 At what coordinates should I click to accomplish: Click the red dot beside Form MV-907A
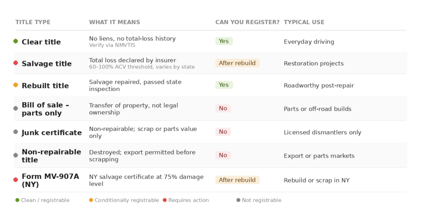(x=16, y=180)
